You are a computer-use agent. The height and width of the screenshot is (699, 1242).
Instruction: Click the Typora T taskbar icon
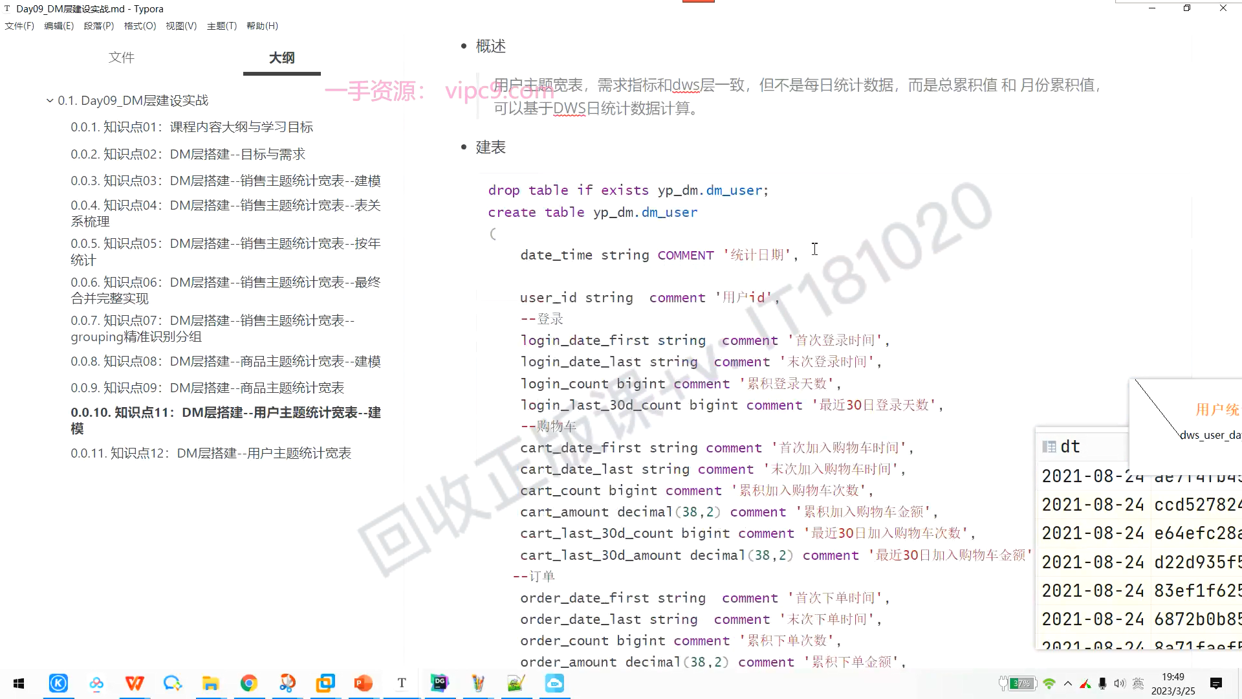pyautogui.click(x=402, y=683)
